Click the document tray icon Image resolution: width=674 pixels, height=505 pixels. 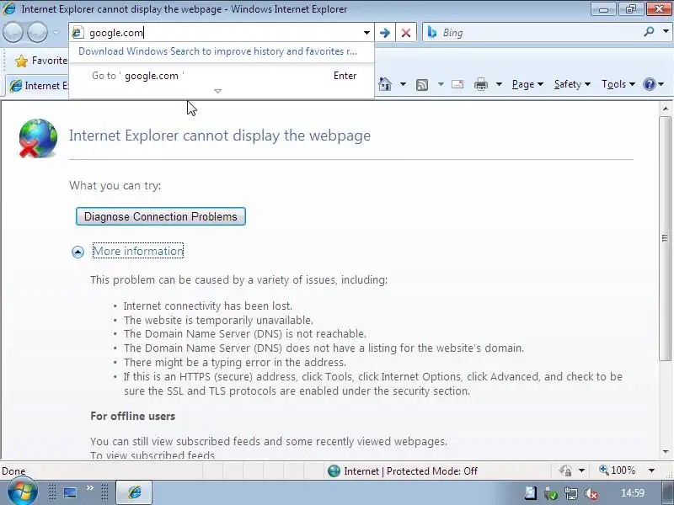(531, 493)
